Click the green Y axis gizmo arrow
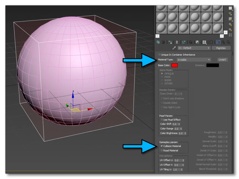 pos(67,105)
